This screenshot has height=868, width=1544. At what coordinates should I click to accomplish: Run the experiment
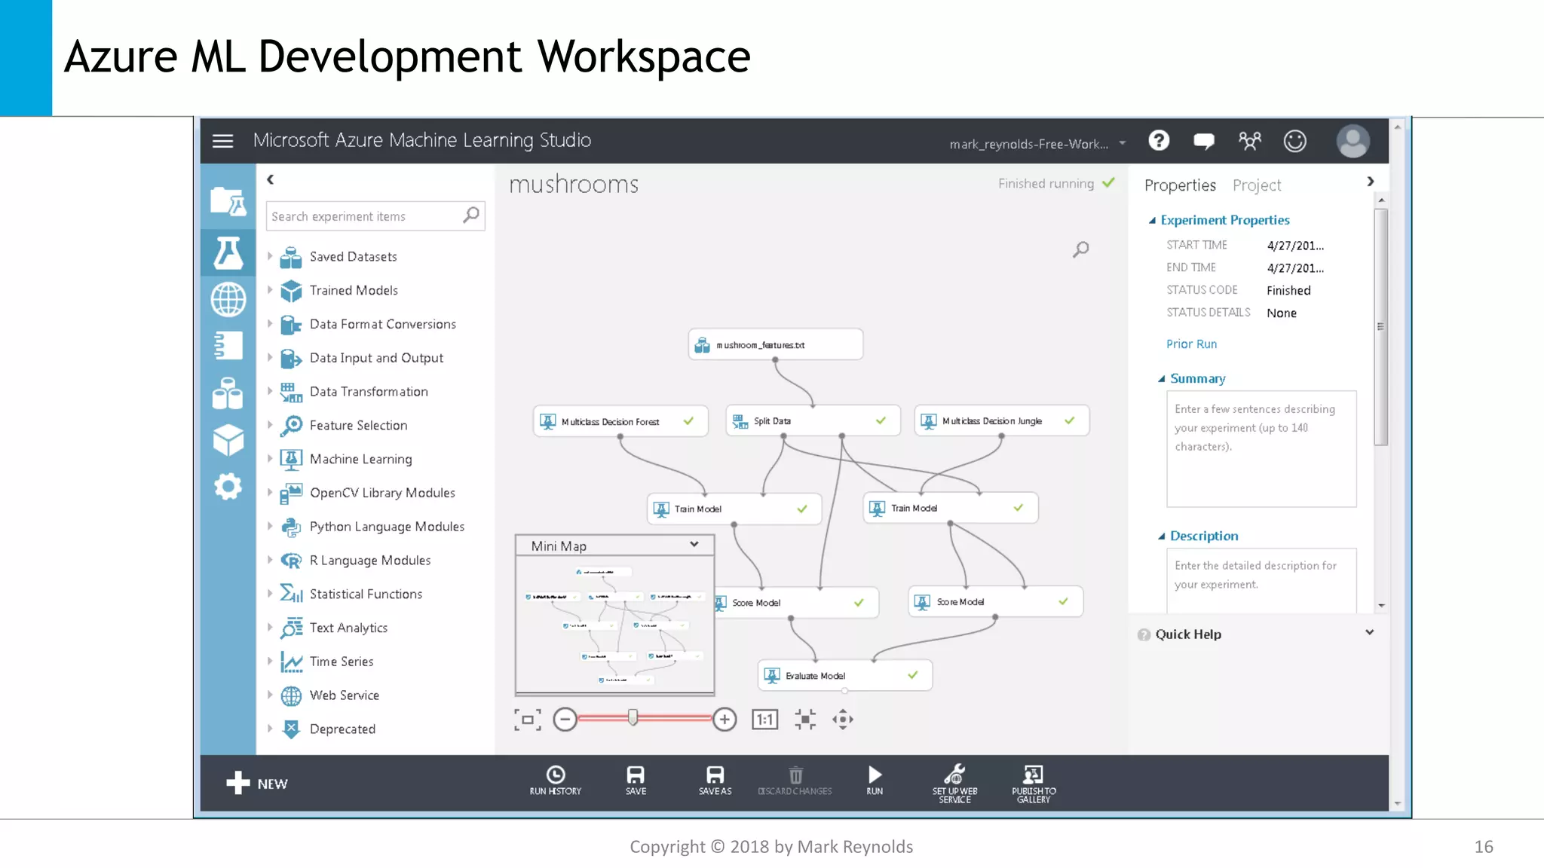click(x=875, y=781)
